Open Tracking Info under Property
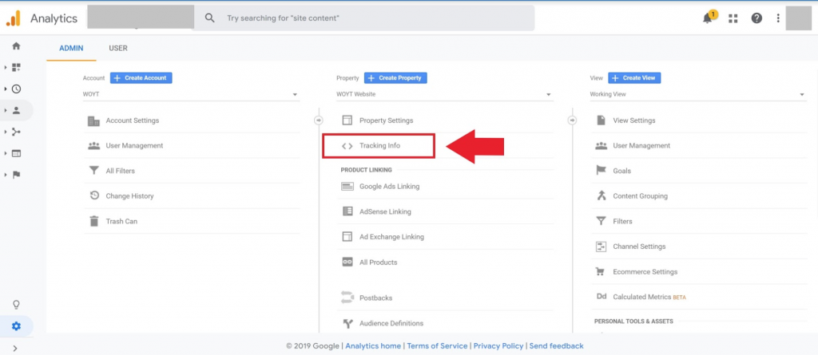The image size is (818, 355). (x=379, y=145)
